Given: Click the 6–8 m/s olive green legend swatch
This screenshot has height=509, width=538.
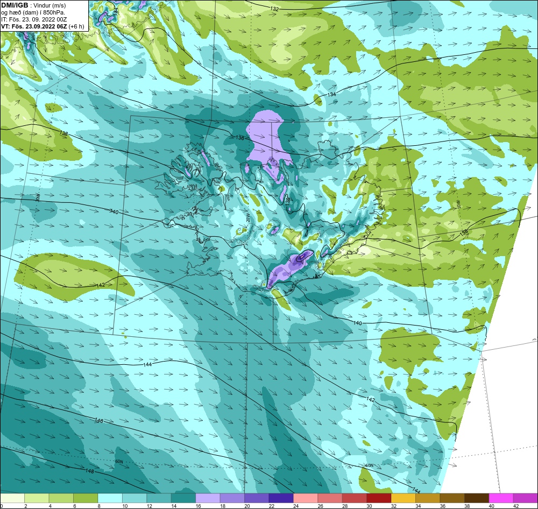Looking at the screenshot, I should pyautogui.click(x=86, y=498).
